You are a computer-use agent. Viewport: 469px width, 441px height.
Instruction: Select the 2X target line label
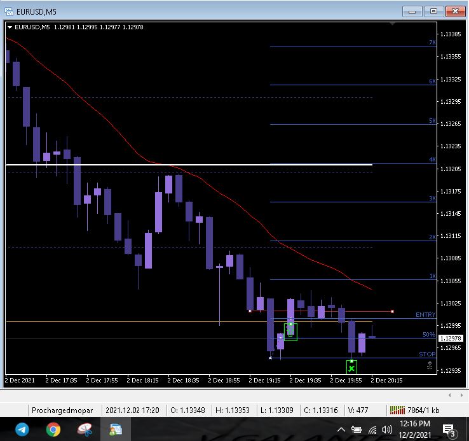point(432,237)
